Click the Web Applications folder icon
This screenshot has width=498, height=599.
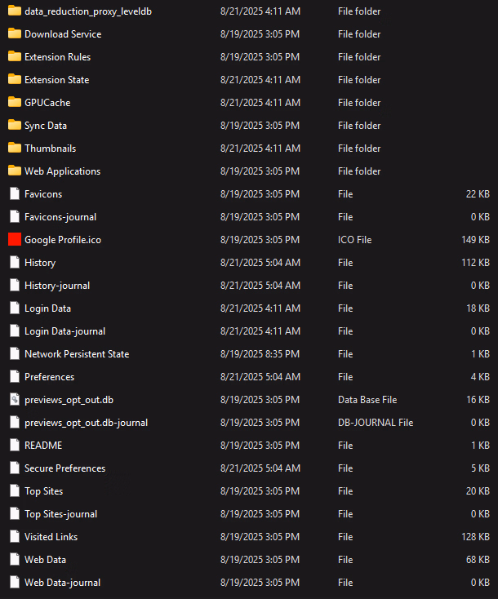click(14, 171)
